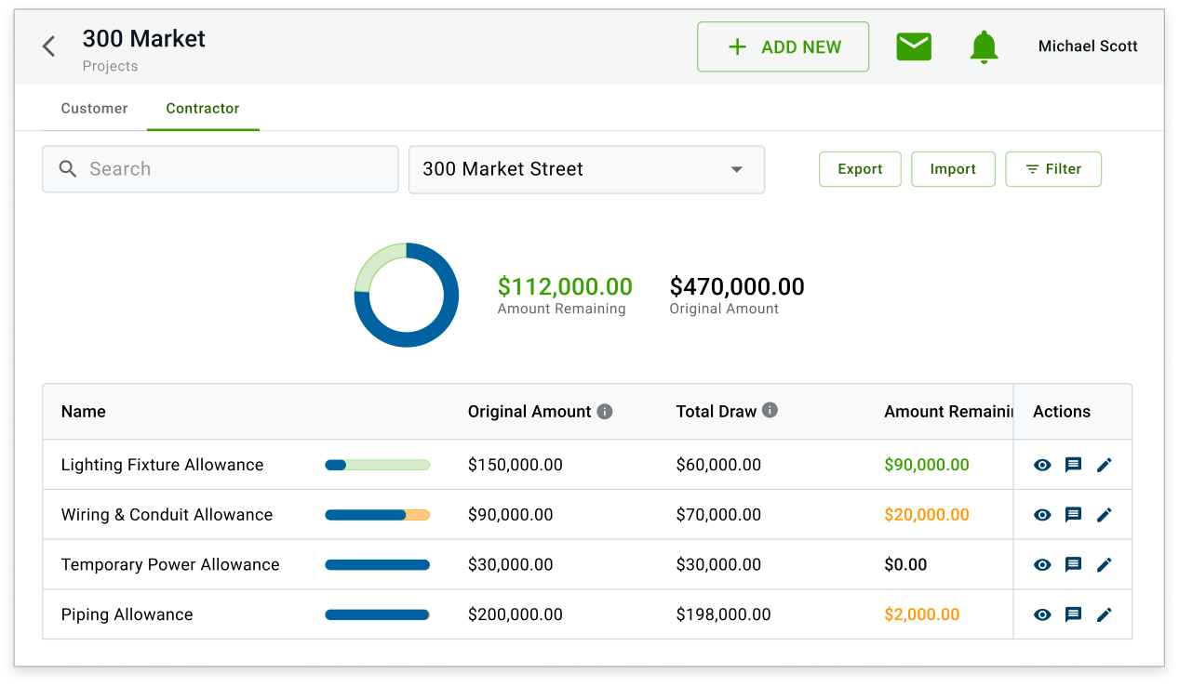Open the notifications bell
The image size is (1179, 686).
984,46
